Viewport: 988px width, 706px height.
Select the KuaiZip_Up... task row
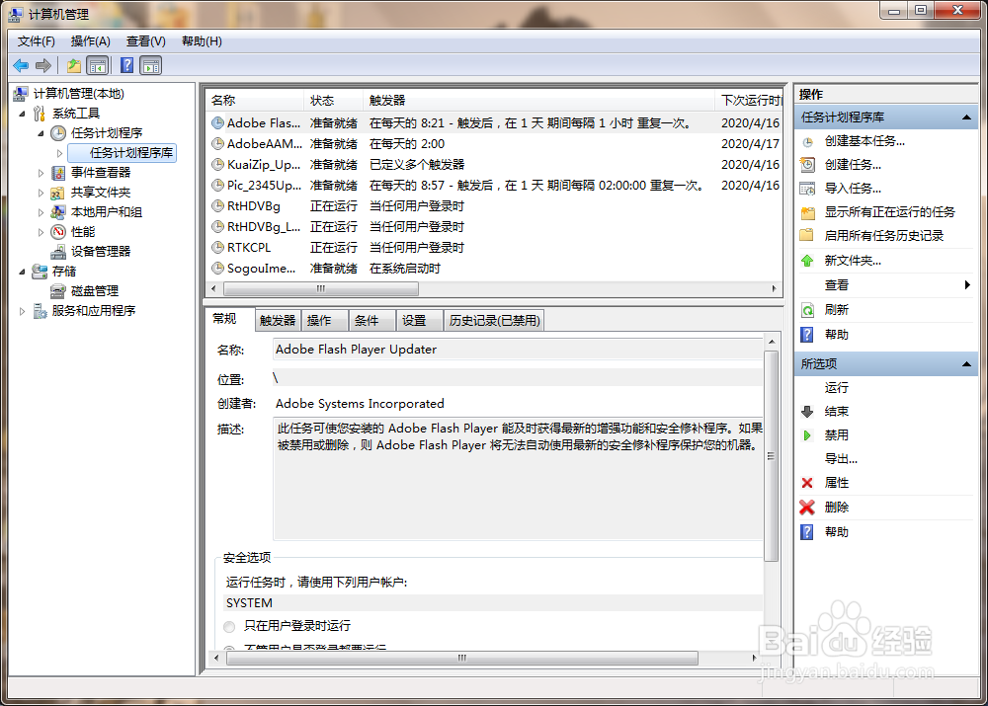(495, 165)
